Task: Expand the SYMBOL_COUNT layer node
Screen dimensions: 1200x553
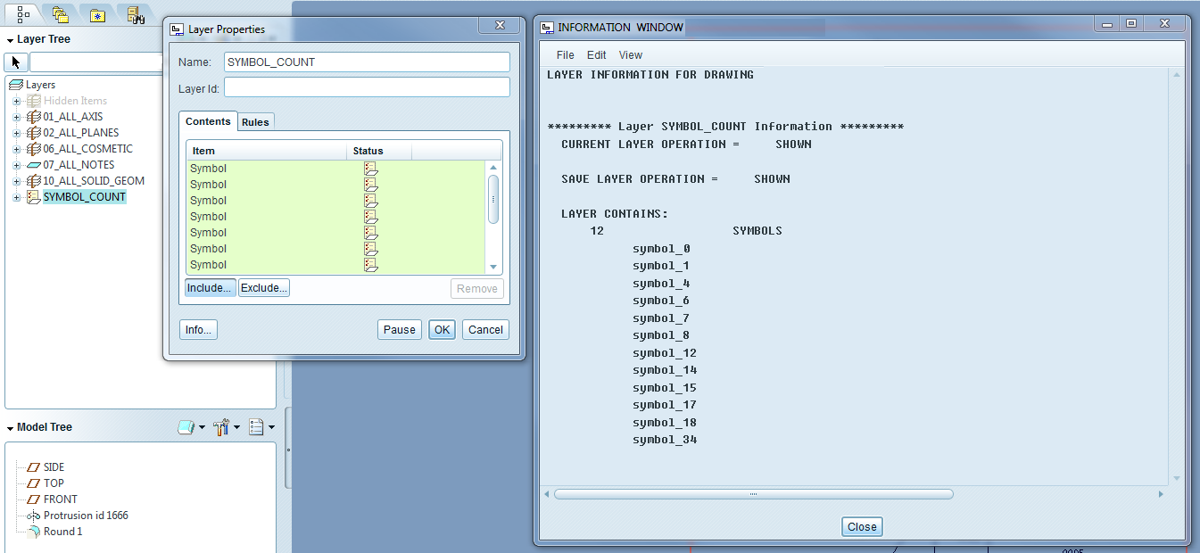Action: (16, 197)
